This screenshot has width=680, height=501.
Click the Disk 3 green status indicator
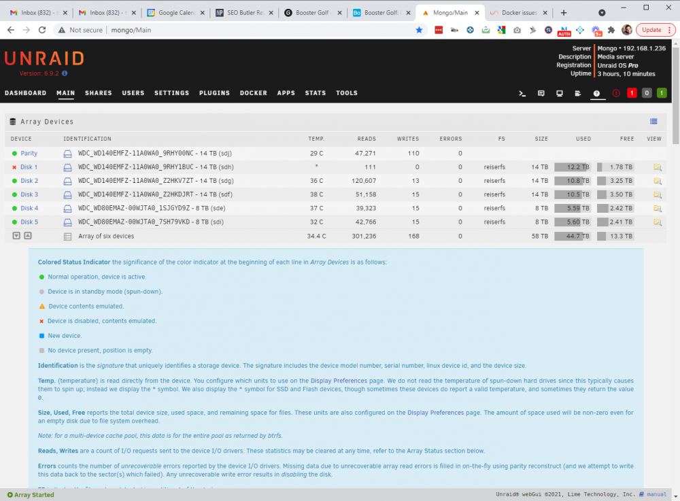(14, 195)
